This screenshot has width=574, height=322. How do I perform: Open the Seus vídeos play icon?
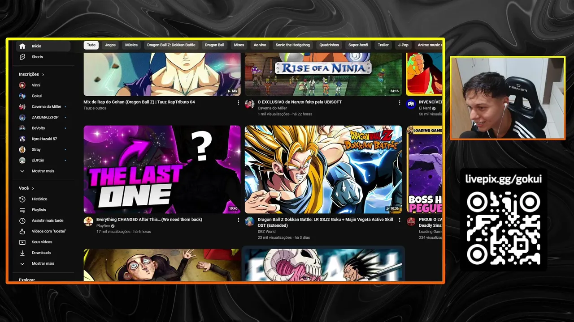tap(22, 242)
